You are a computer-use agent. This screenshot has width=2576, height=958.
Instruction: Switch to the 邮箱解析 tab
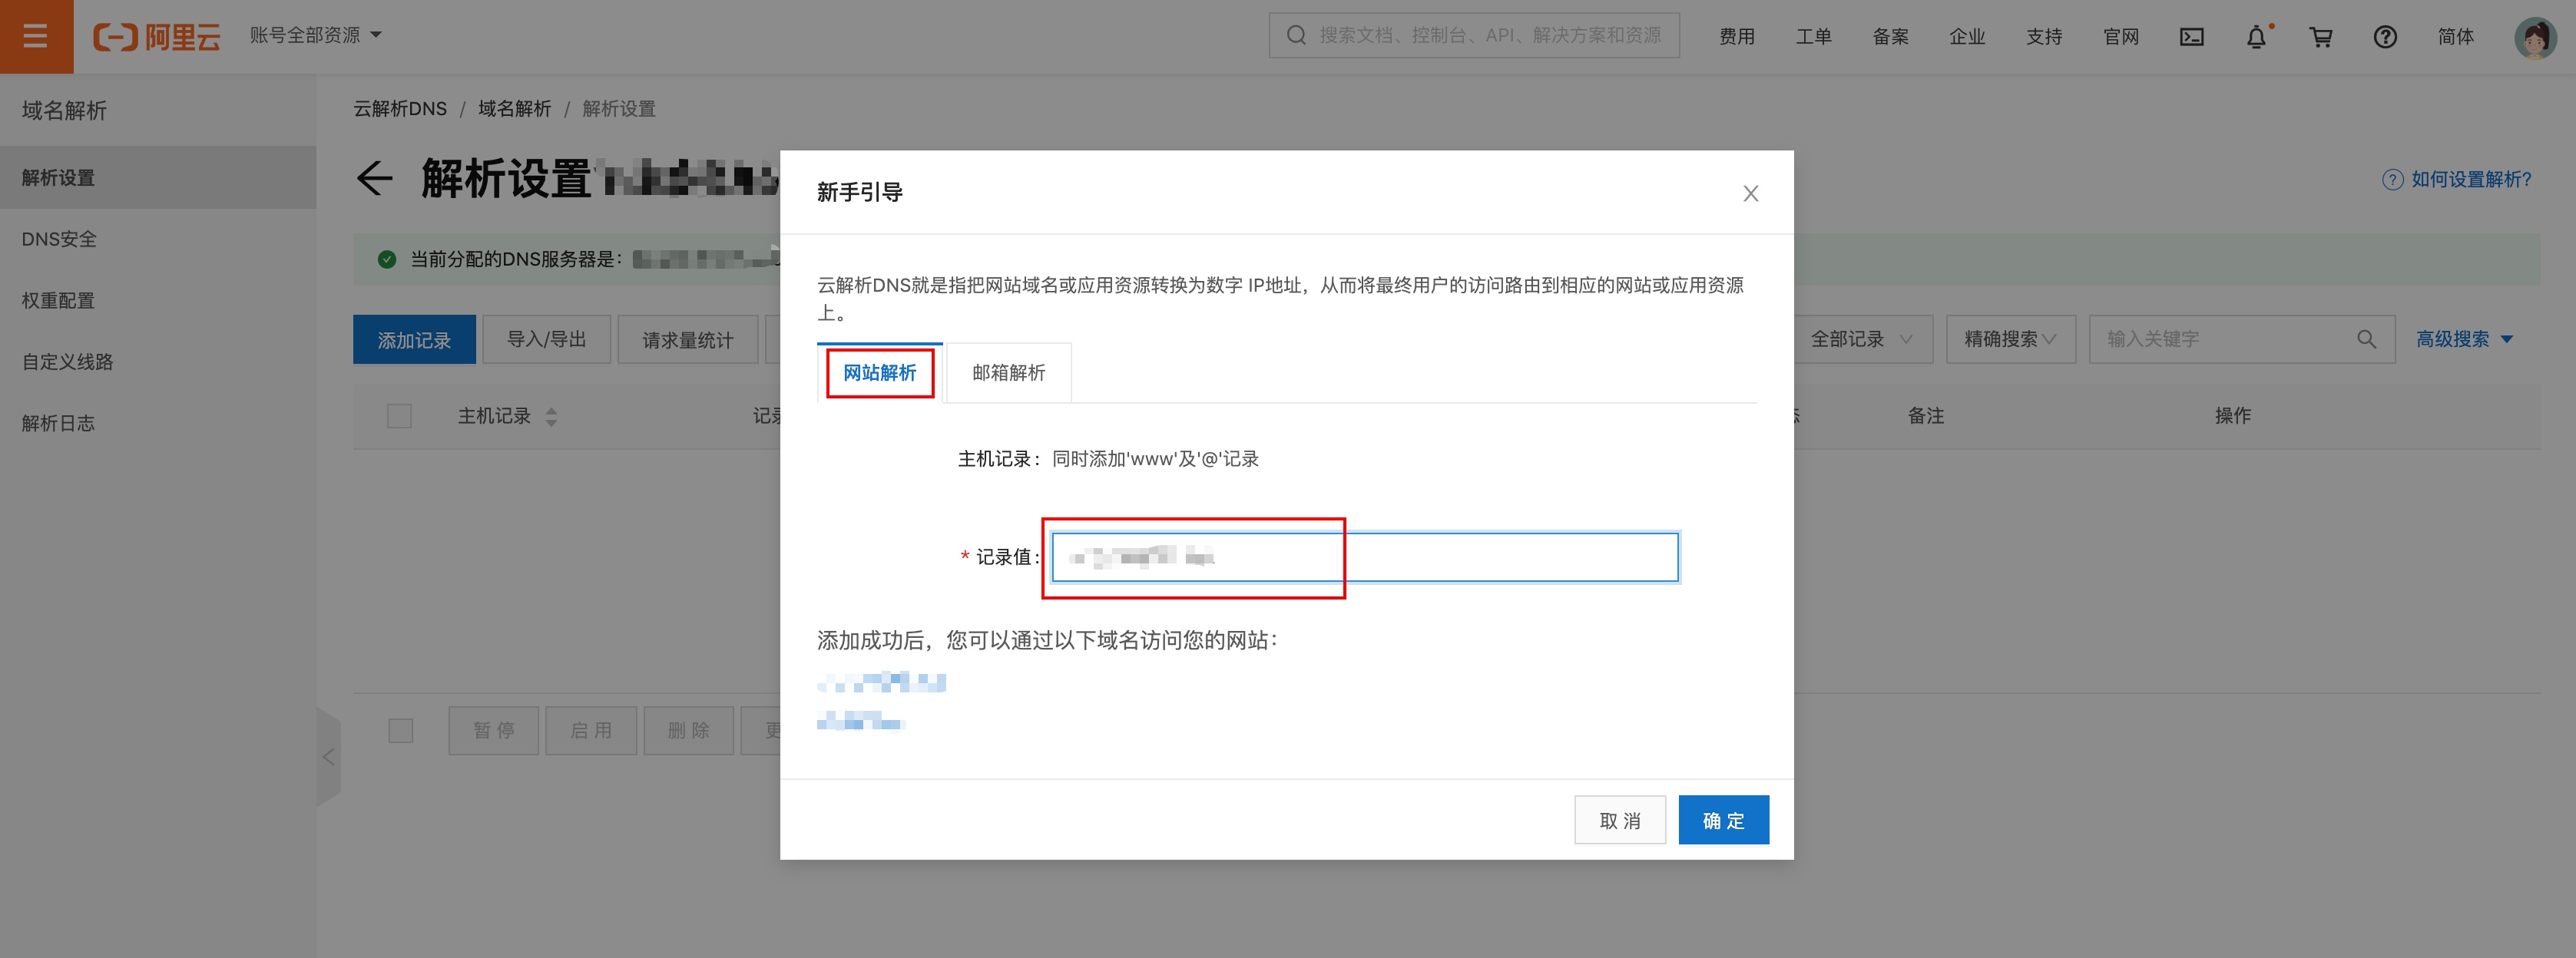click(x=1008, y=372)
